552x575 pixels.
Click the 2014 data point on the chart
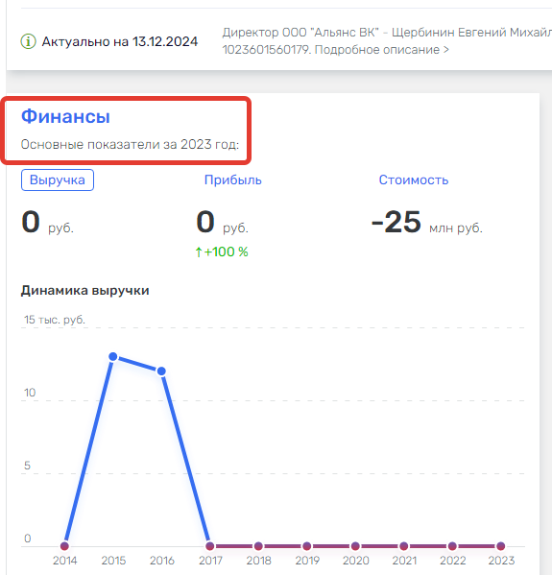[64, 546]
